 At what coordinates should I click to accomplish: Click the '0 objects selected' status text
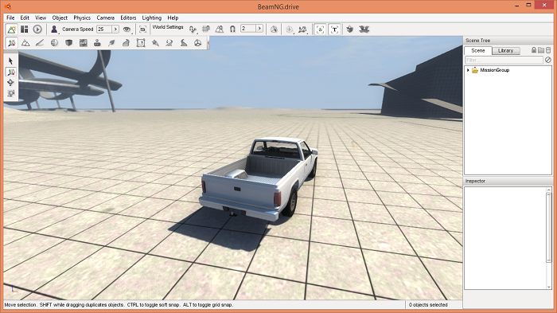[x=428, y=305]
